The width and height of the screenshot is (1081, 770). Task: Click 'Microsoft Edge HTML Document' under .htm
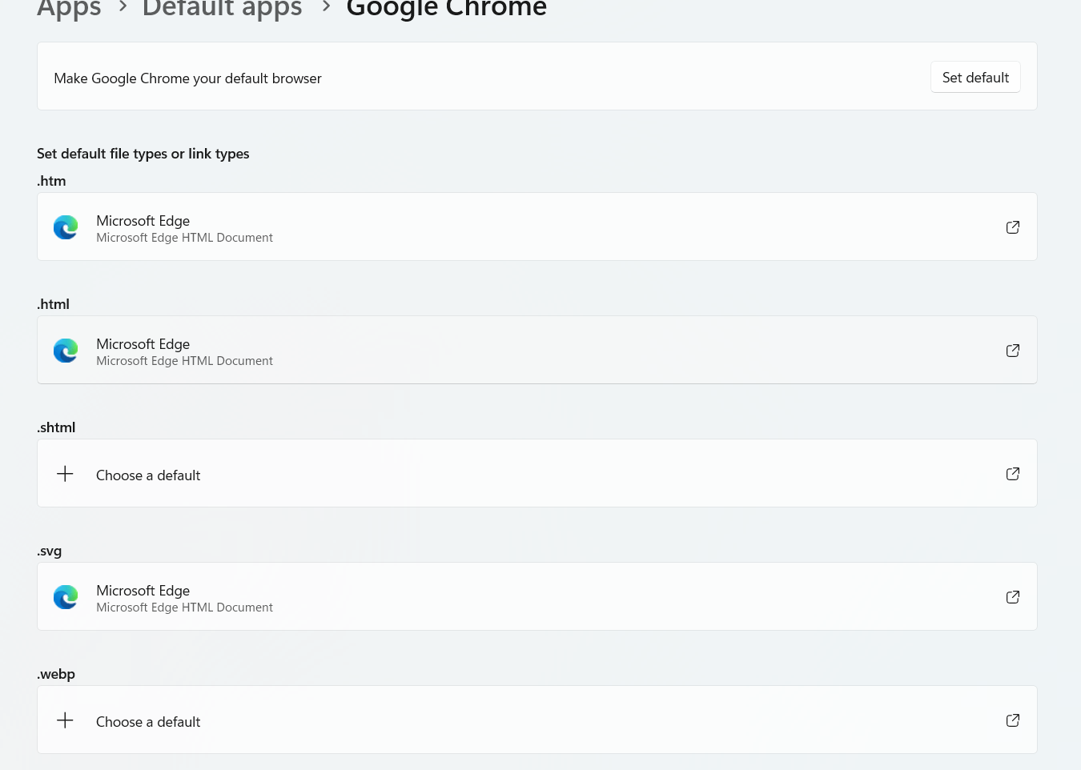tap(184, 238)
